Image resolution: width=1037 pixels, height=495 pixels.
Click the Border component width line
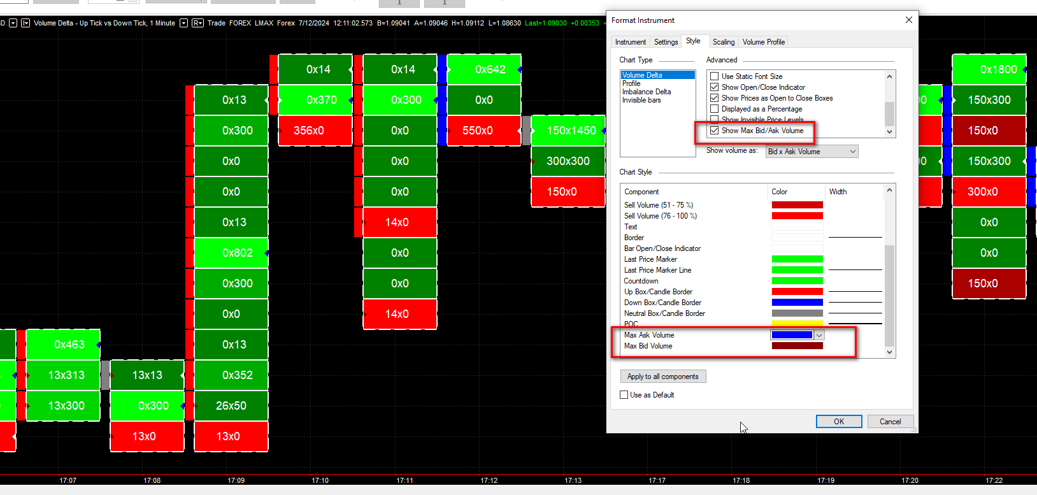pyautogui.click(x=855, y=238)
